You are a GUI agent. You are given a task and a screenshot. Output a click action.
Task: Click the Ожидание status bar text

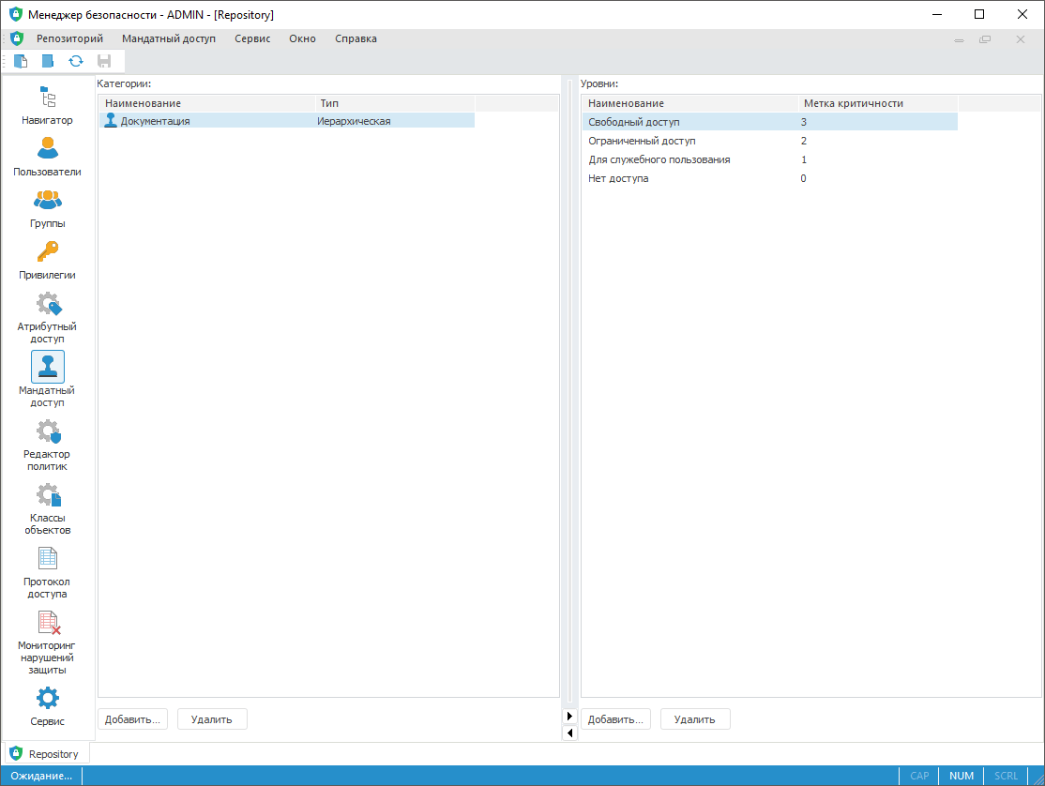point(41,776)
